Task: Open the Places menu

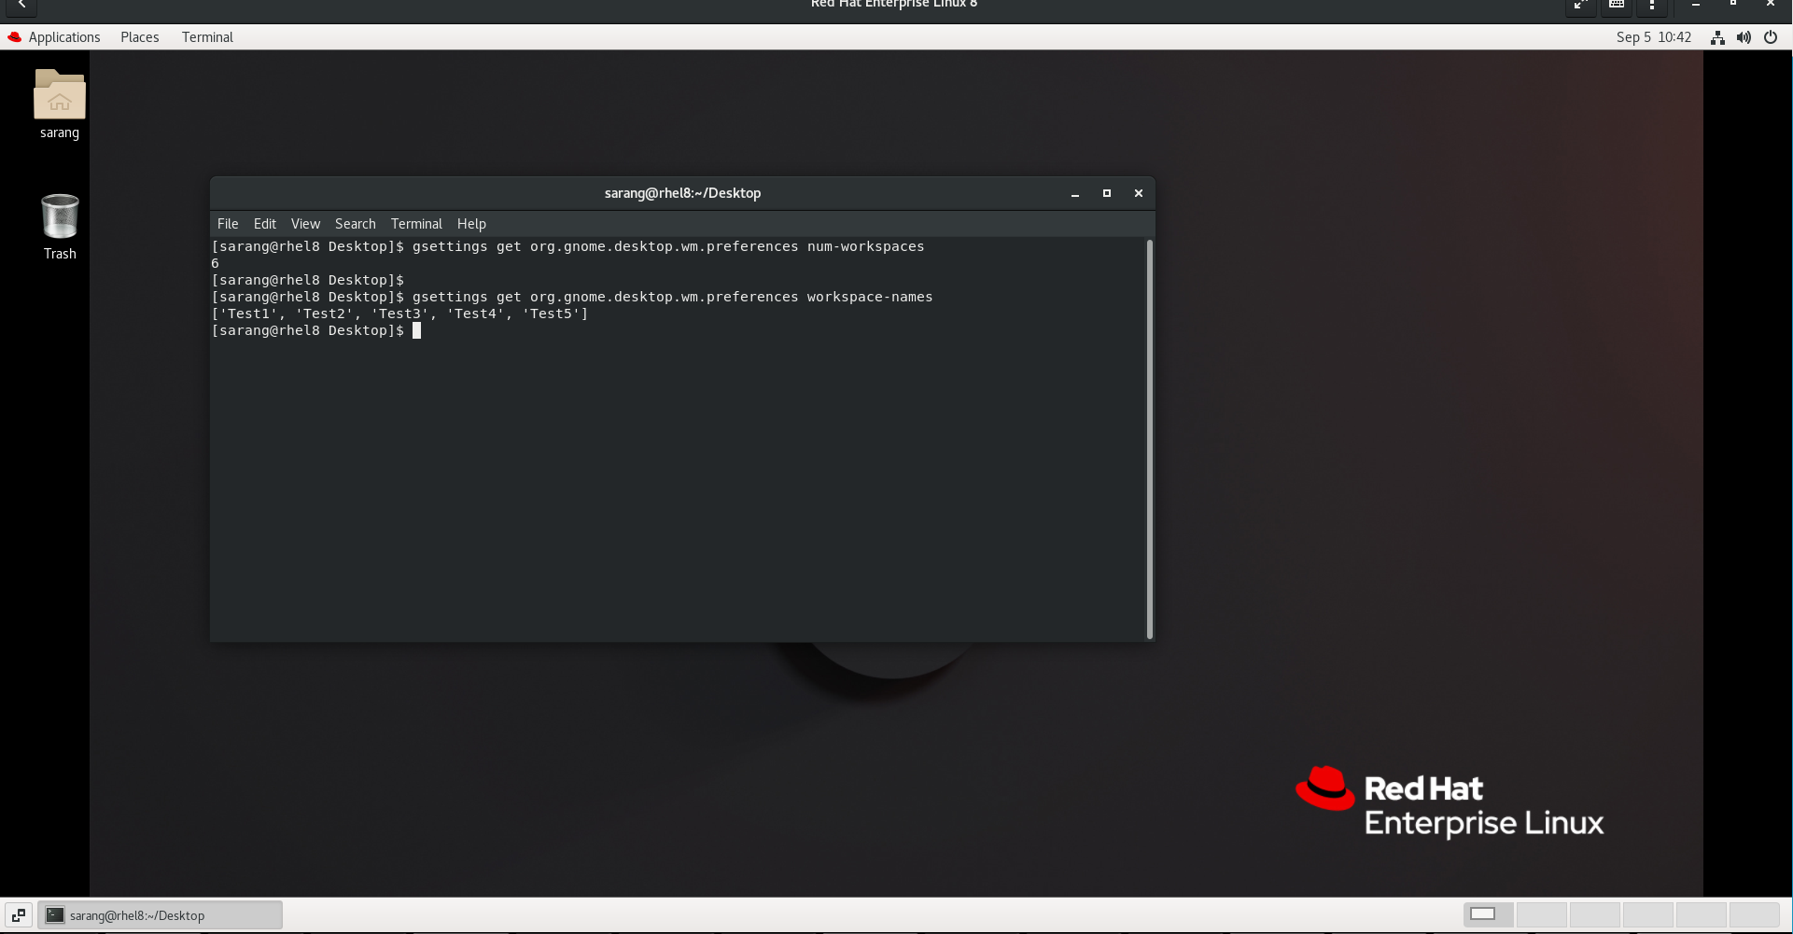Action: [140, 37]
